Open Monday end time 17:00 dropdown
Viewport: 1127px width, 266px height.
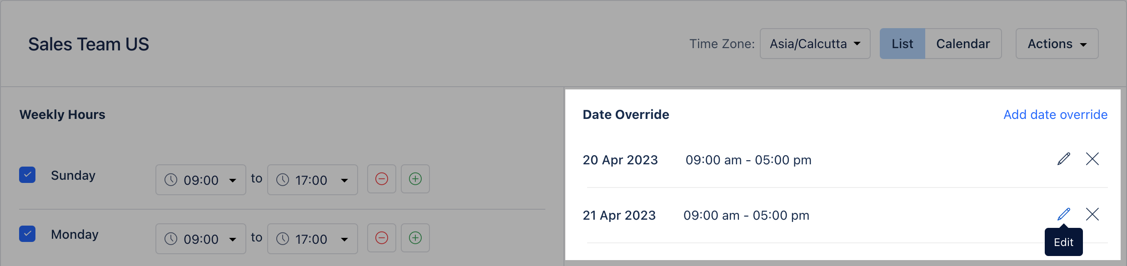click(313, 239)
